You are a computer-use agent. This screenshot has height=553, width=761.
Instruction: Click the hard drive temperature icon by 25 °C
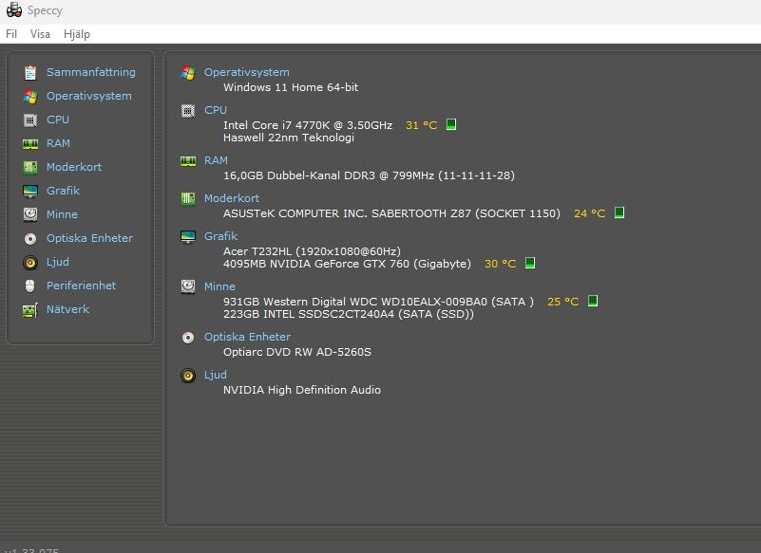pos(593,301)
